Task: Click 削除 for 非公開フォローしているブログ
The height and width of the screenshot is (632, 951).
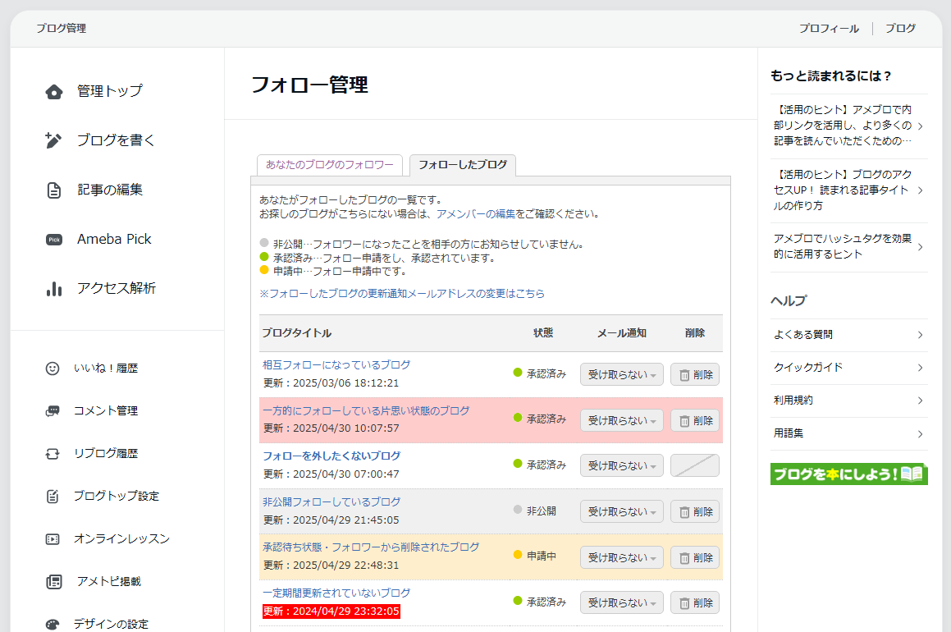Action: [x=695, y=512]
